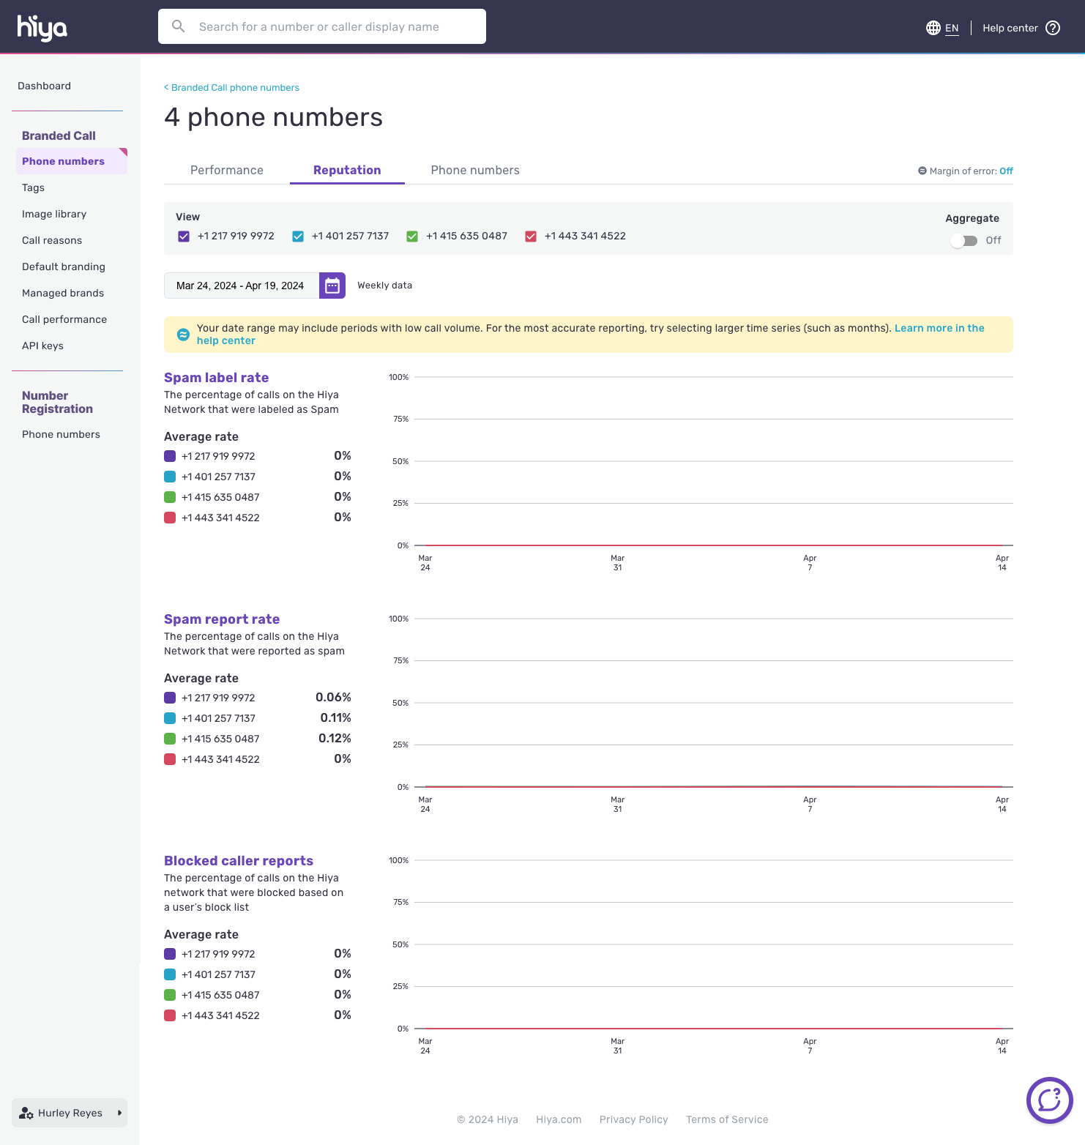Image resolution: width=1085 pixels, height=1145 pixels.
Task: Click red swatch for 443 number in Blocked caller reports
Action: 170,1015
